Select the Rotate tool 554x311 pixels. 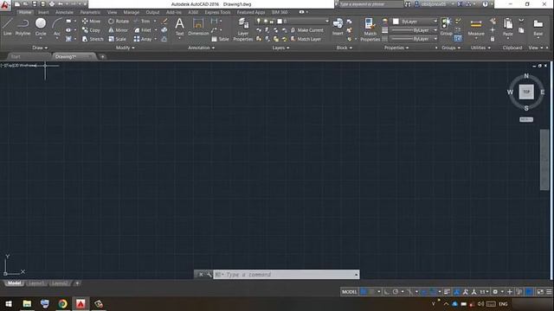coord(119,21)
